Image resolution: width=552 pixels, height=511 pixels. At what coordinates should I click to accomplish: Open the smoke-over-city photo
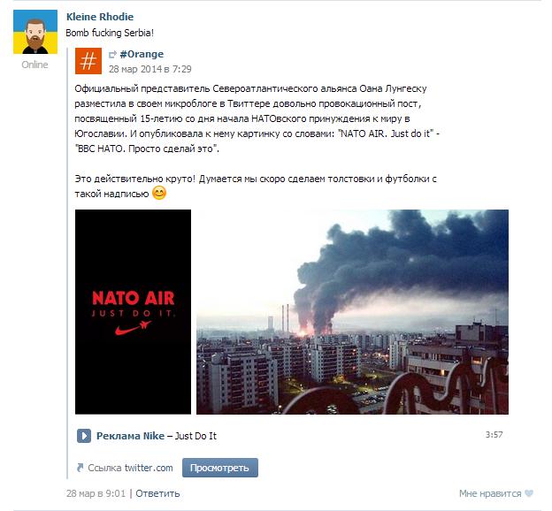pos(352,312)
